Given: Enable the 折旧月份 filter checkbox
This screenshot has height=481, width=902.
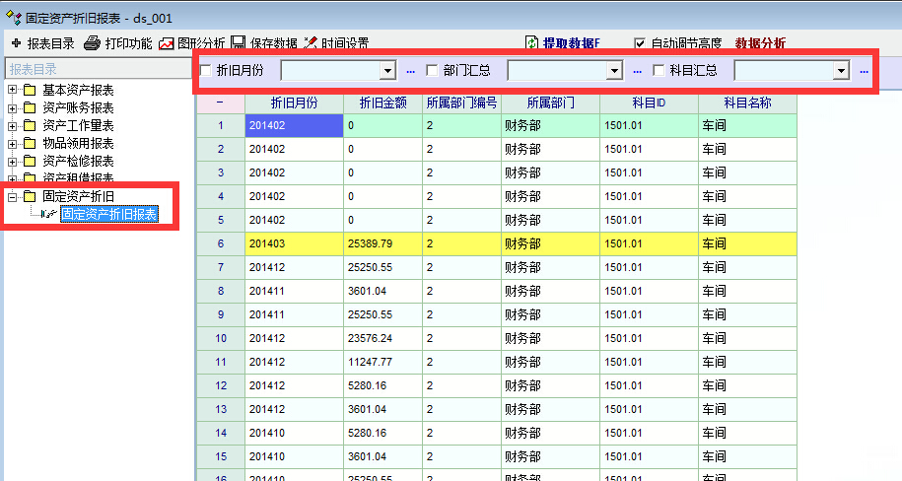Looking at the screenshot, I should click(x=205, y=70).
